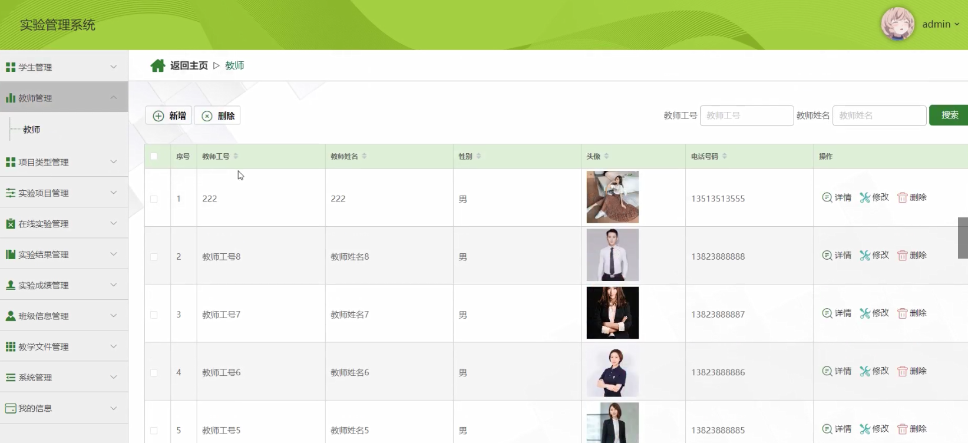Sort by 电话号码 column arrows
Image resolution: width=968 pixels, height=443 pixels.
[x=725, y=156]
